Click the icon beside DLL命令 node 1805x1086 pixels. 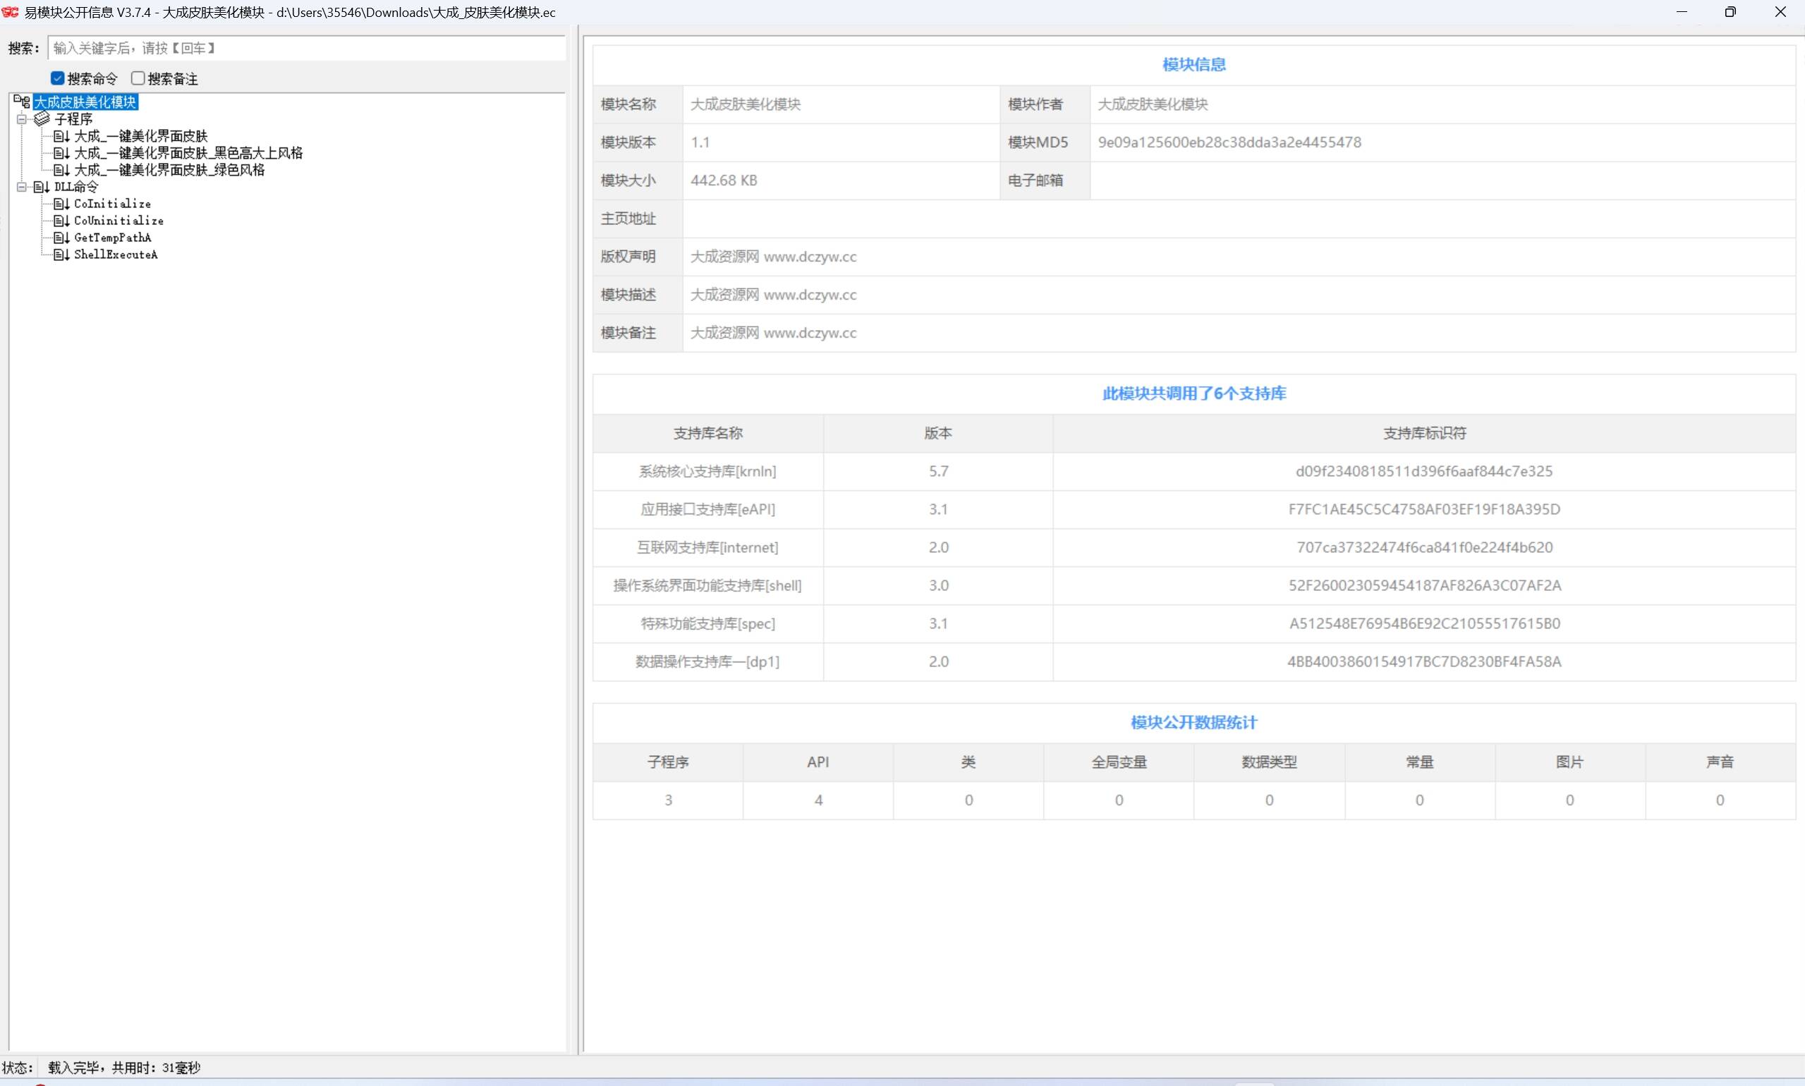click(x=42, y=187)
